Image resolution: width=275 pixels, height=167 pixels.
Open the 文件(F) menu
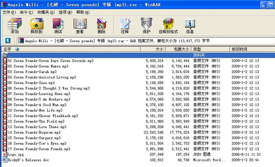pyautogui.click(x=9, y=12)
